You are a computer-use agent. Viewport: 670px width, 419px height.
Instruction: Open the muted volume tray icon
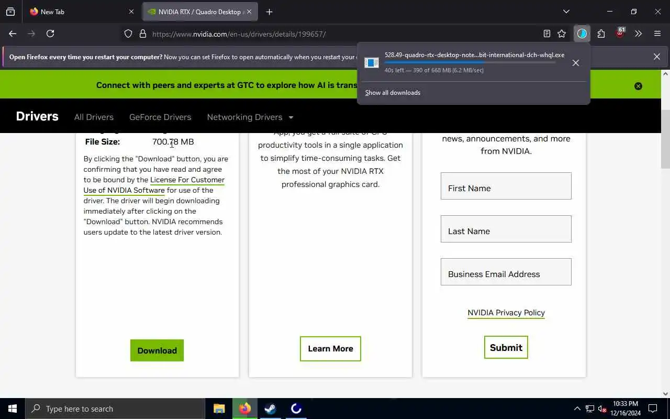pos(602,409)
